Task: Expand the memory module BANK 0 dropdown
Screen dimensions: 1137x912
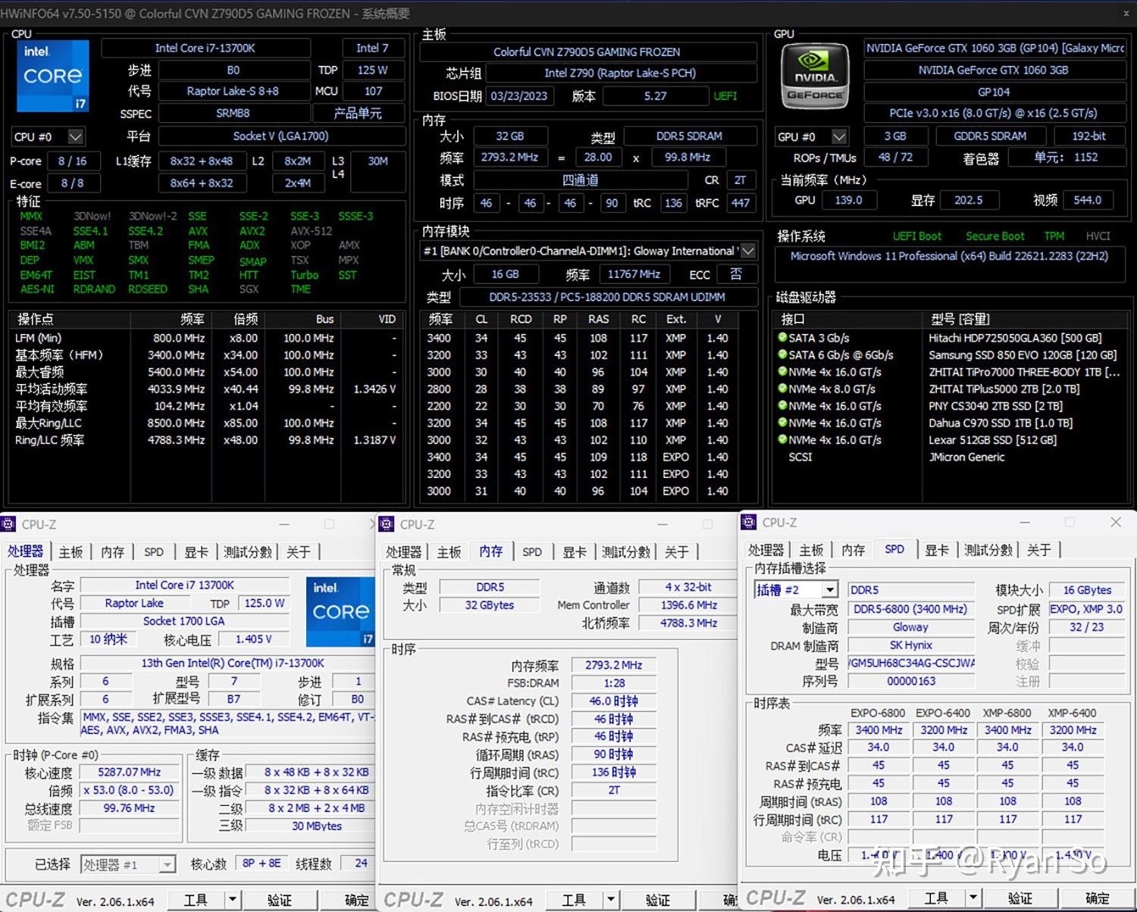Action: point(748,251)
